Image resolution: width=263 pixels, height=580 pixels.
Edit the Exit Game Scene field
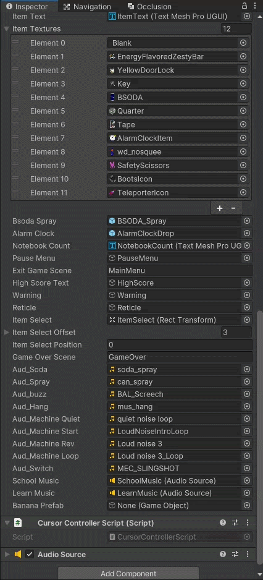pyautogui.click(x=180, y=270)
